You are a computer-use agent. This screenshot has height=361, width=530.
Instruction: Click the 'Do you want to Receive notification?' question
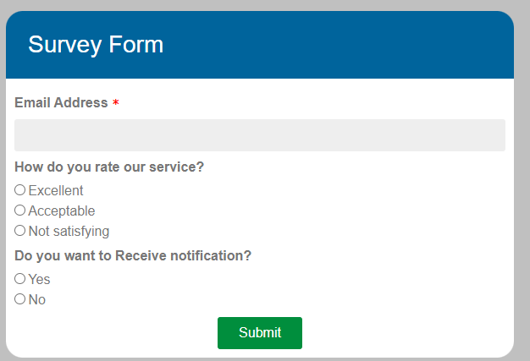(x=133, y=255)
